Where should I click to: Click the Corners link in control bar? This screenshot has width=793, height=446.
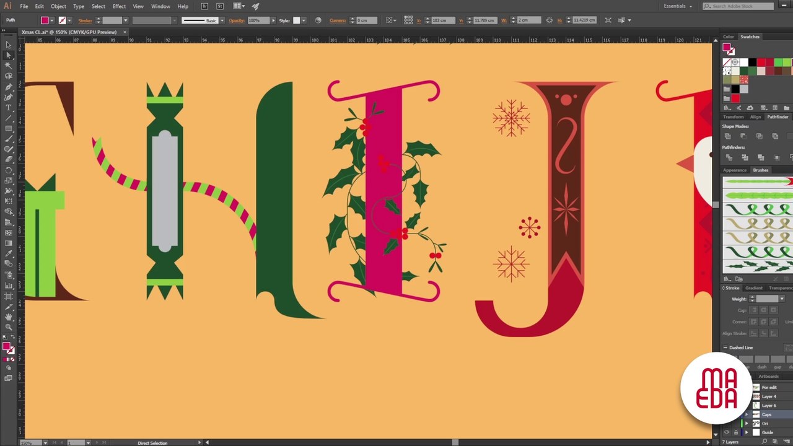coord(338,20)
